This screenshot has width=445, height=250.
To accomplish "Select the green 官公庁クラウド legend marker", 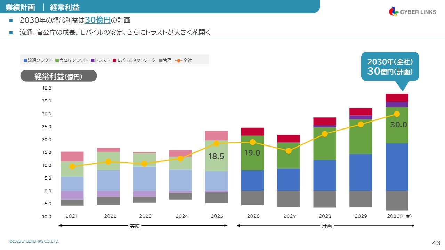I will (57, 60).
